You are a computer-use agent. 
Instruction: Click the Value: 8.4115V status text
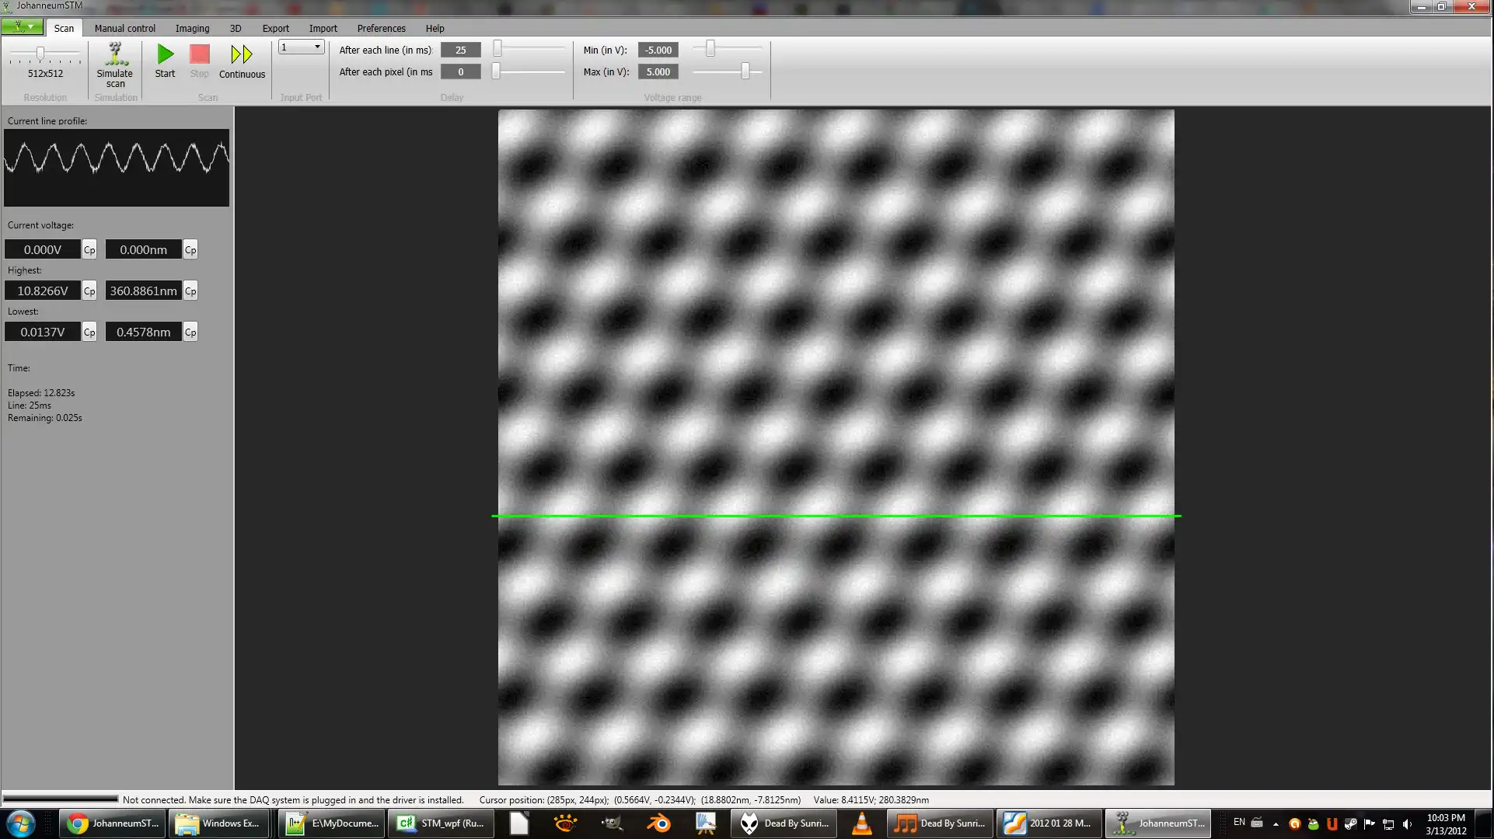point(871,799)
